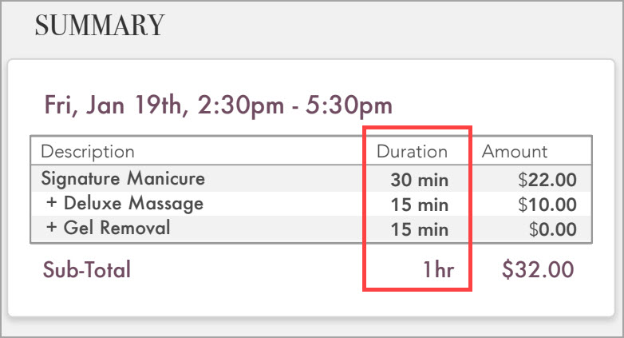The width and height of the screenshot is (624, 338).
Task: Click the $10.00 amount
Action: 547,205
